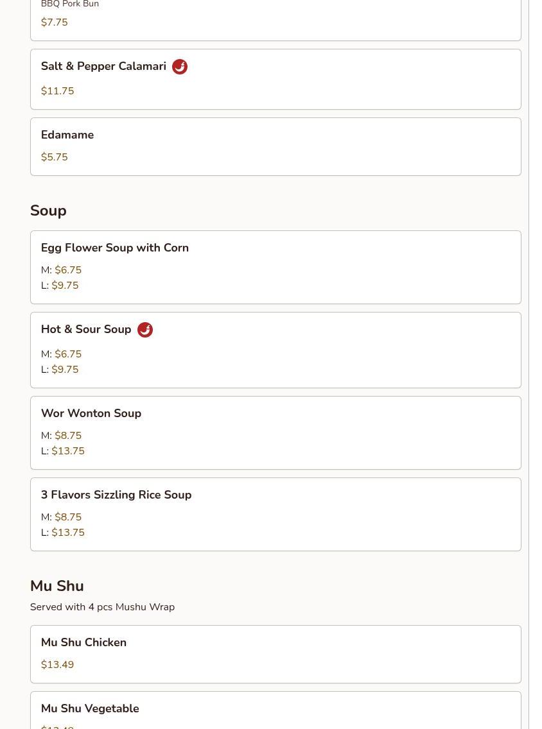Select Wor Wonton Soup
Viewport: 542px width, 729px height.
tap(91, 413)
